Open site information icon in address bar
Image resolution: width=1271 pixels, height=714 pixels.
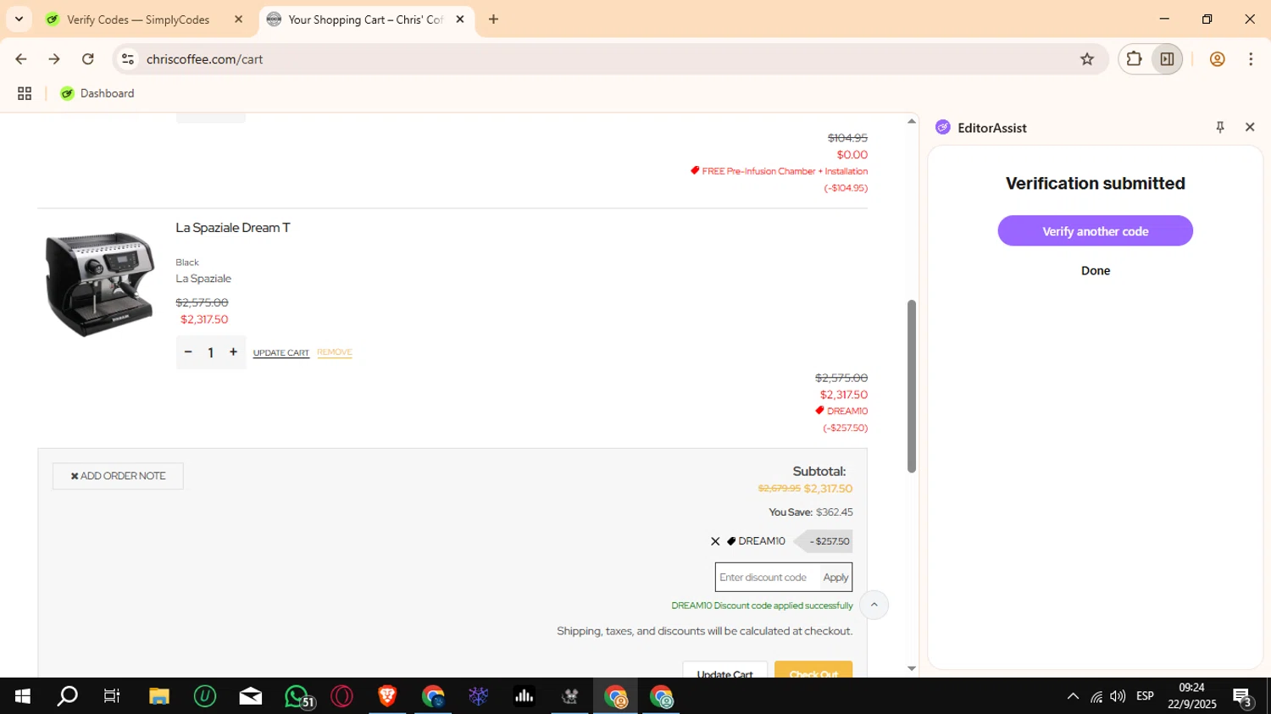point(128,59)
